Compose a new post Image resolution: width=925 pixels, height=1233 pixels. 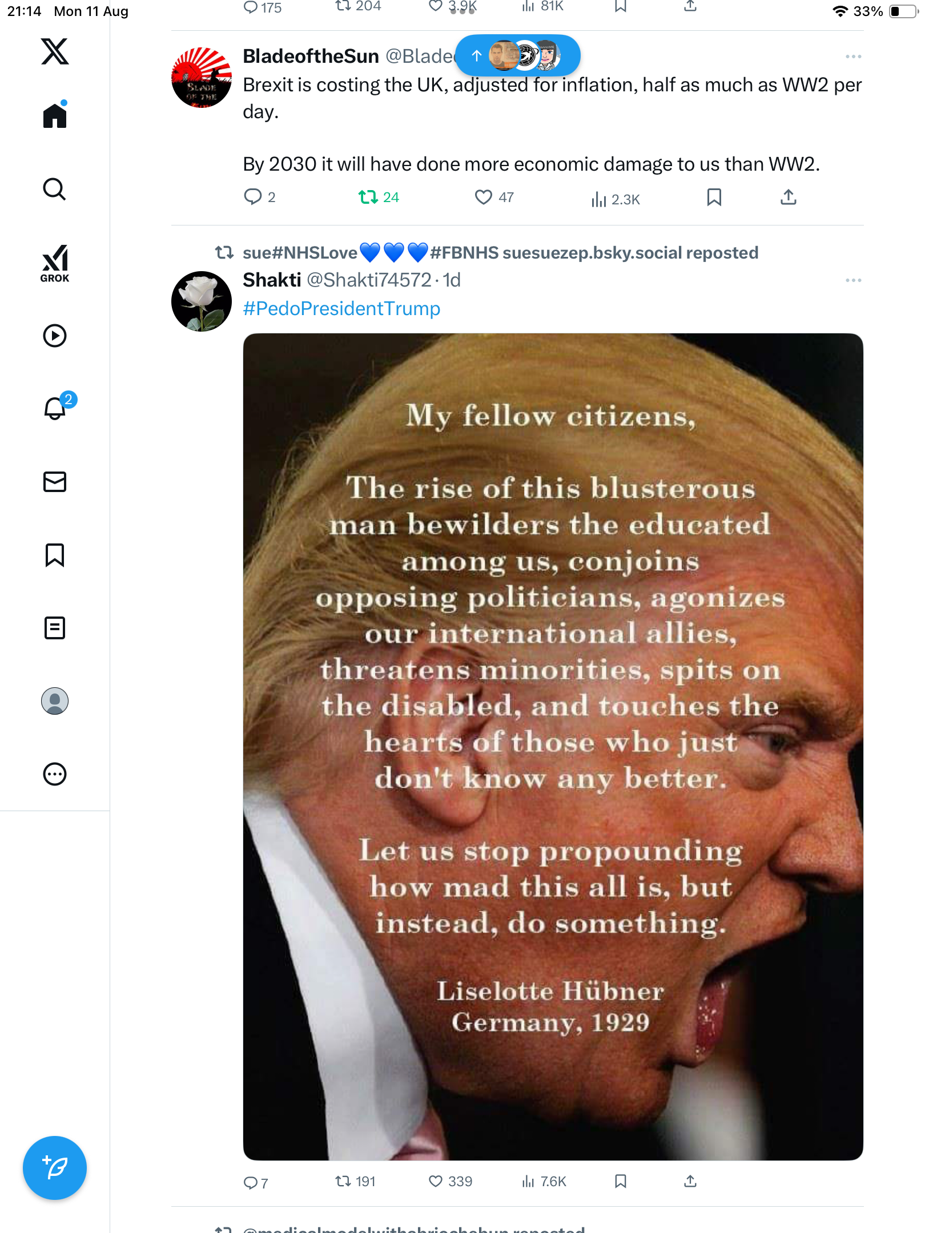[55, 1168]
